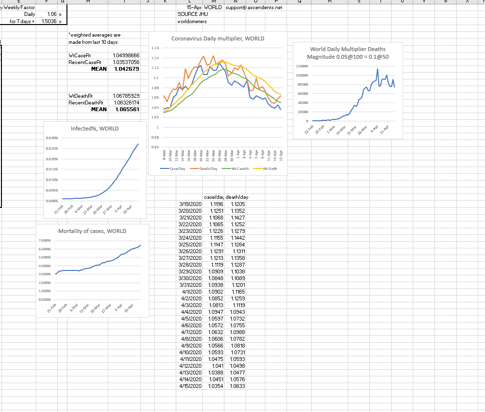
Task: Select column header R
Action: [330, 2]
